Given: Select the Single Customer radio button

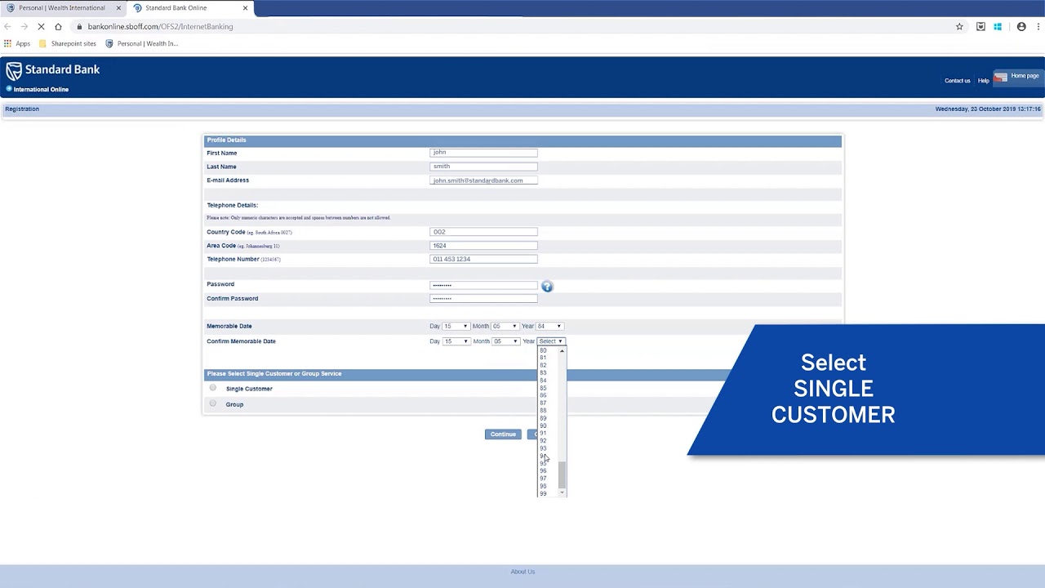Looking at the screenshot, I should (213, 388).
